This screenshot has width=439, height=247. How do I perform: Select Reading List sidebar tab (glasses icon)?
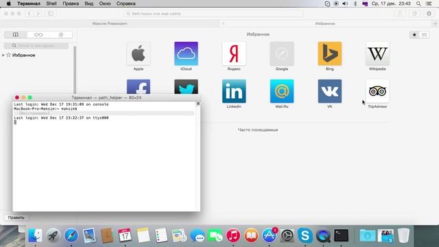point(38,35)
